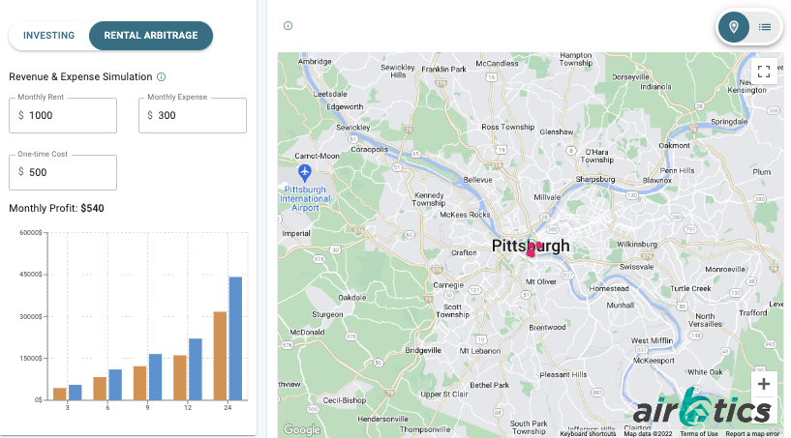Viewport: 791px width, 438px height.
Task: Click the Homestead map label
Action: coord(609,289)
